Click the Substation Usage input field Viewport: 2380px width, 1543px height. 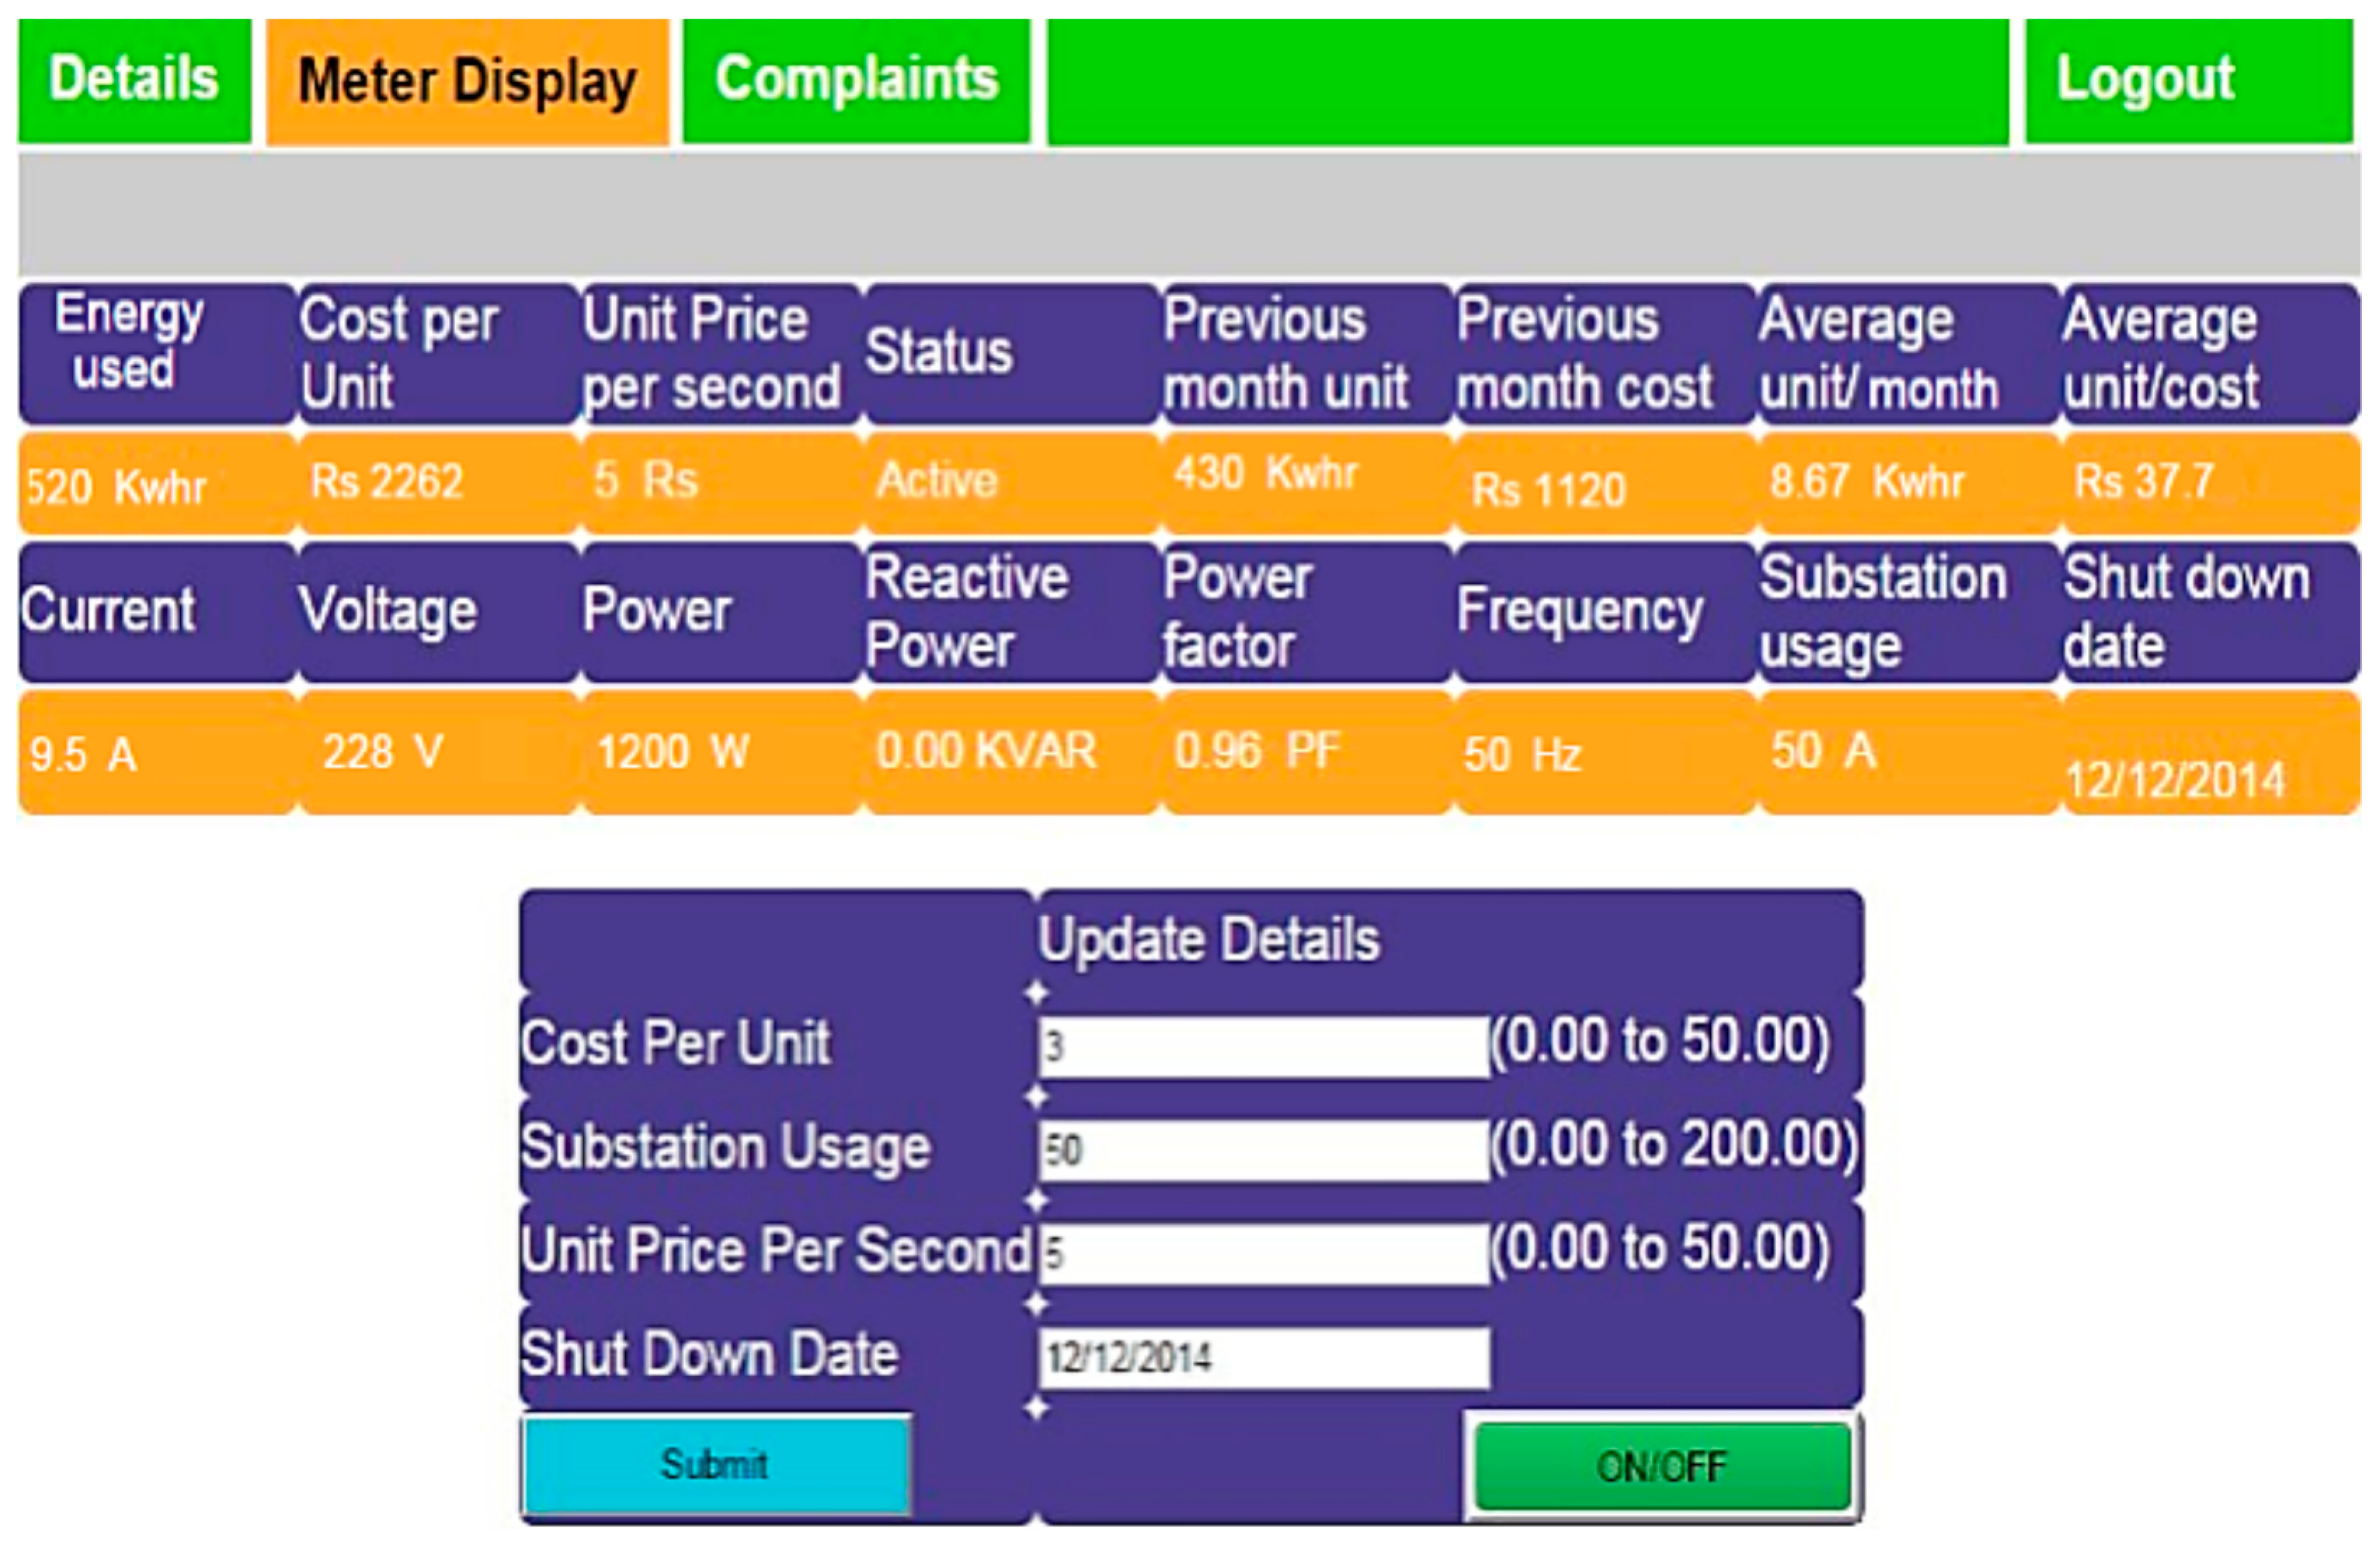(x=1263, y=1150)
